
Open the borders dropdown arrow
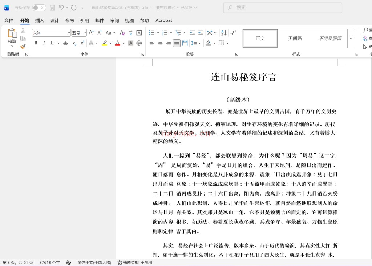point(227,43)
